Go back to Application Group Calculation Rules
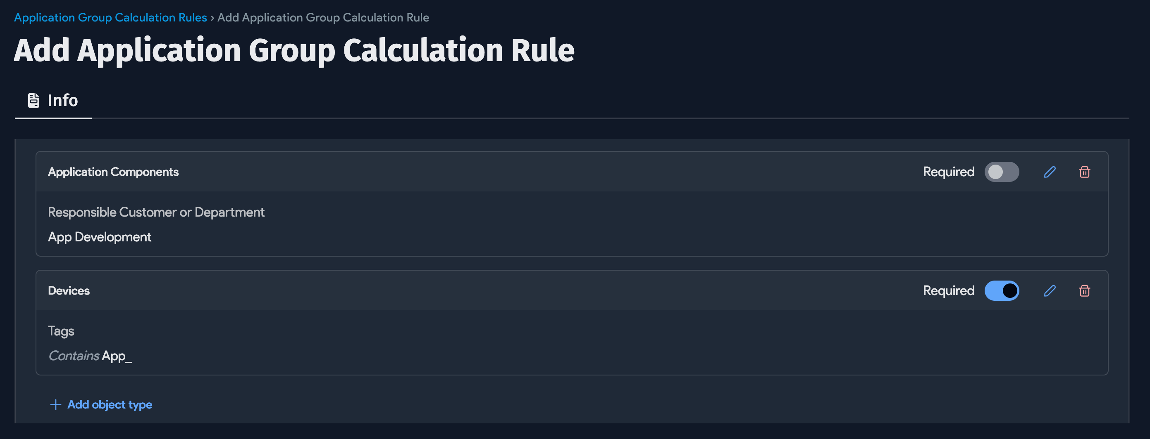1150x439 pixels. tap(110, 17)
